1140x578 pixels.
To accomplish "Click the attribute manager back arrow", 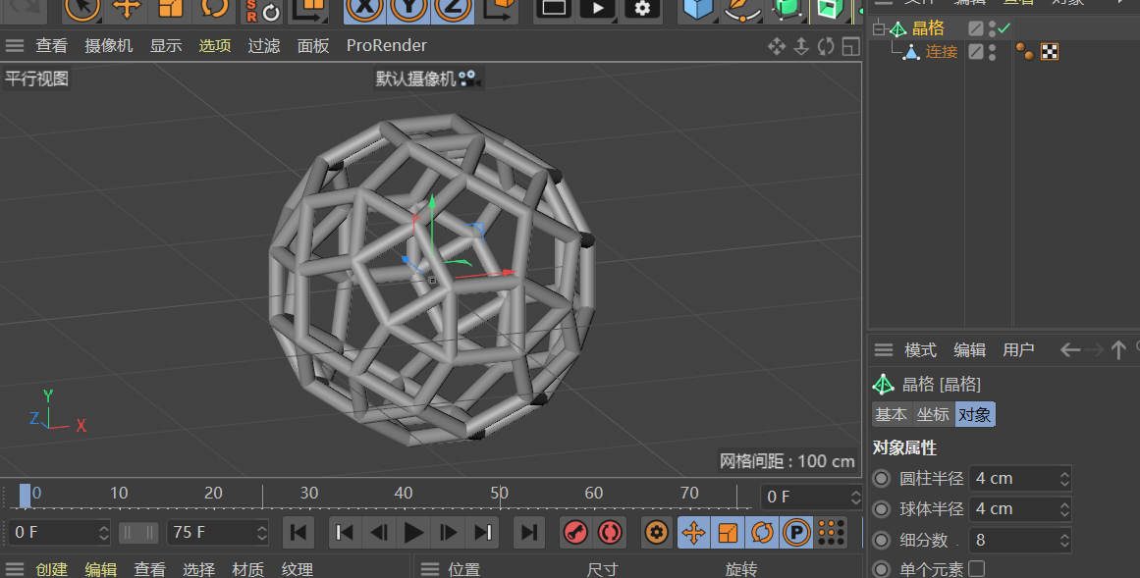I will pyautogui.click(x=1069, y=350).
